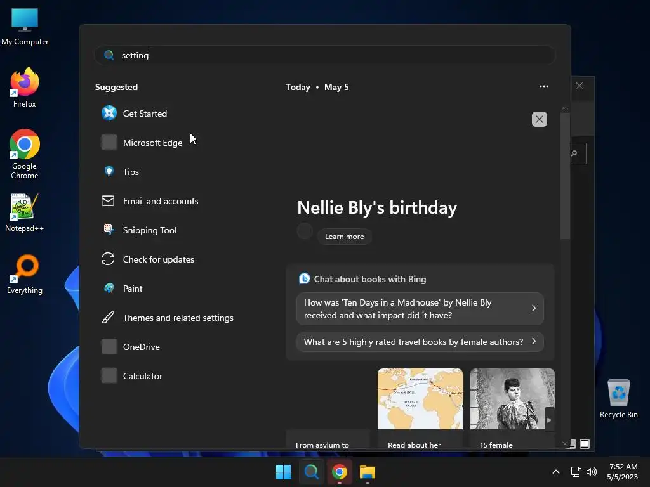The image size is (650, 487).
Task: Launch OneDrive from suggested list
Action: 131,347
